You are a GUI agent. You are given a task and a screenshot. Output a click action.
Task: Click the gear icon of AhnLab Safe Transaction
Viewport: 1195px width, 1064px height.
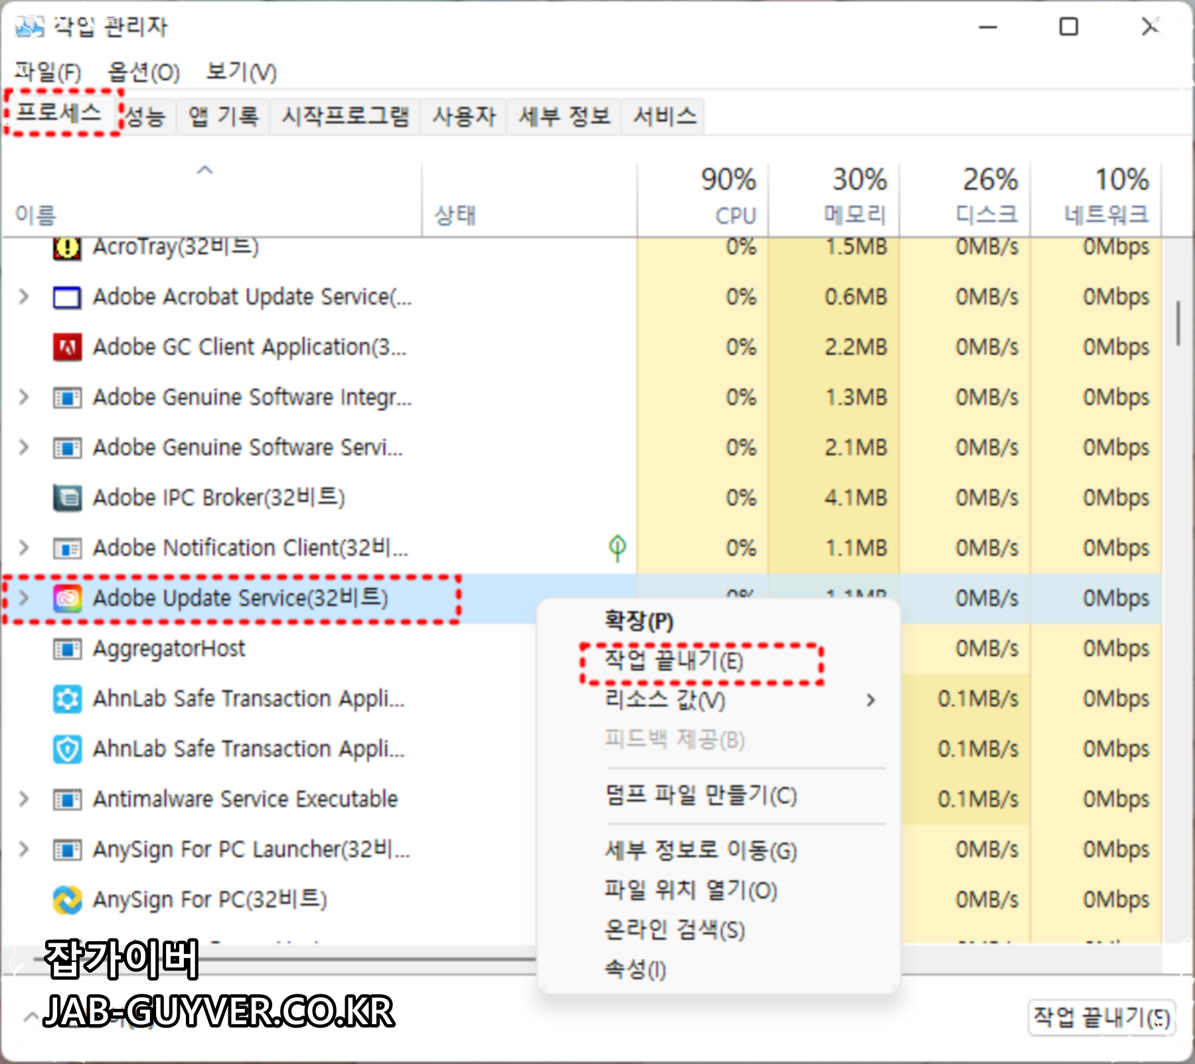67,699
